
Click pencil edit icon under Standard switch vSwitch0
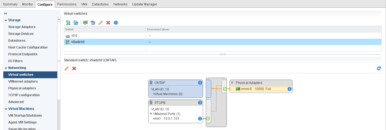point(66,68)
